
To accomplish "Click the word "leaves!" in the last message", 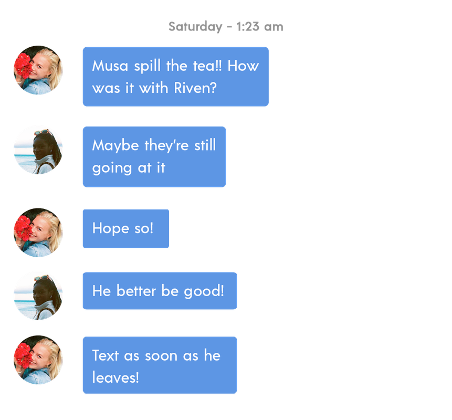I will coord(115,377).
